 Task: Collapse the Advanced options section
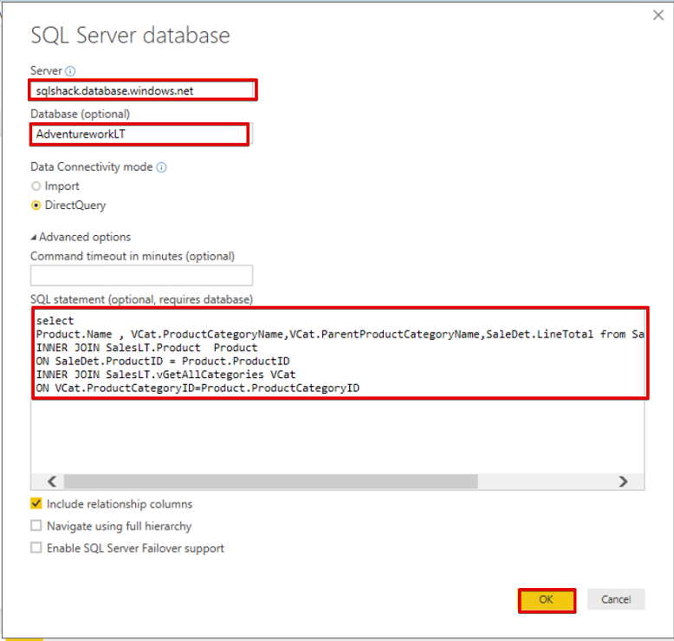35,237
